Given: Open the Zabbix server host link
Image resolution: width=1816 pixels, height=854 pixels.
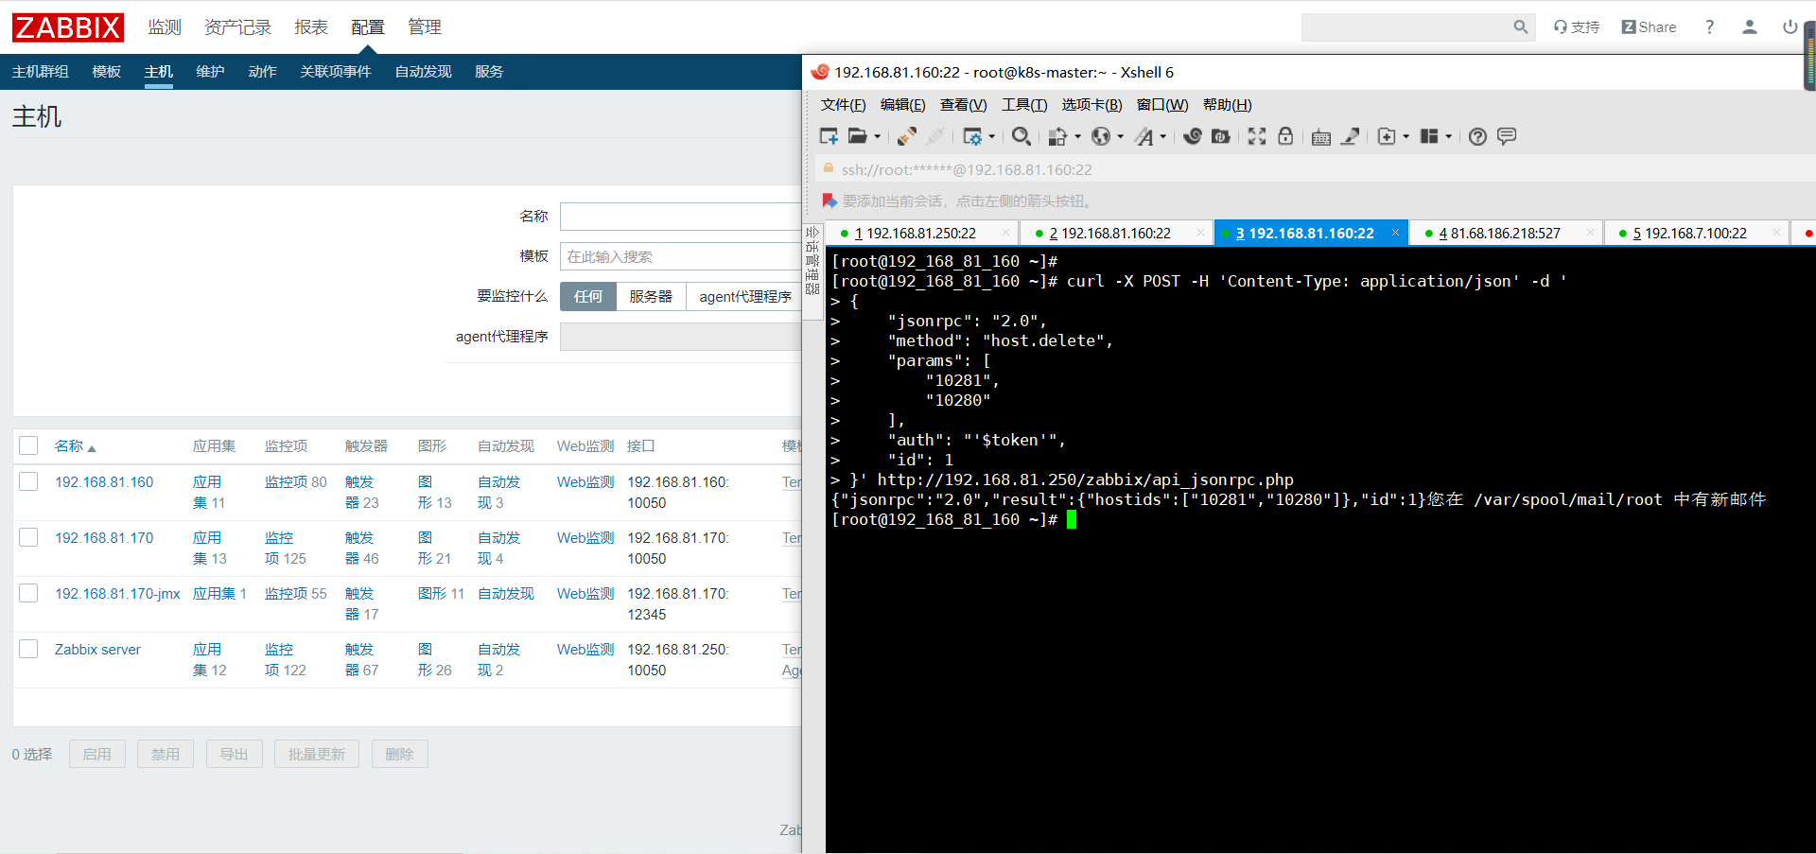Looking at the screenshot, I should click(x=97, y=650).
